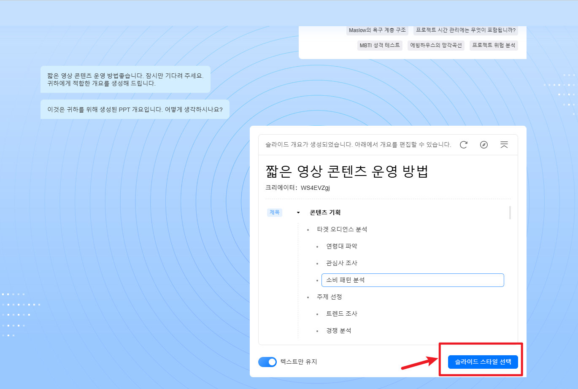Select the 연령대 파악 item
The image size is (578, 389).
click(x=342, y=246)
